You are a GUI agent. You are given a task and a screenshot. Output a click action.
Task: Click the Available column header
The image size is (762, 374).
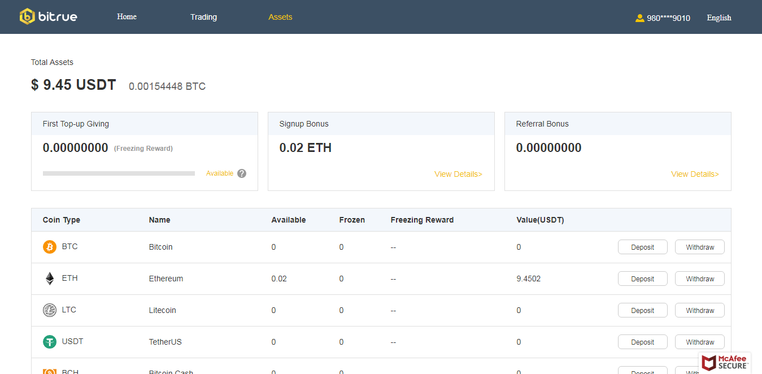289,220
